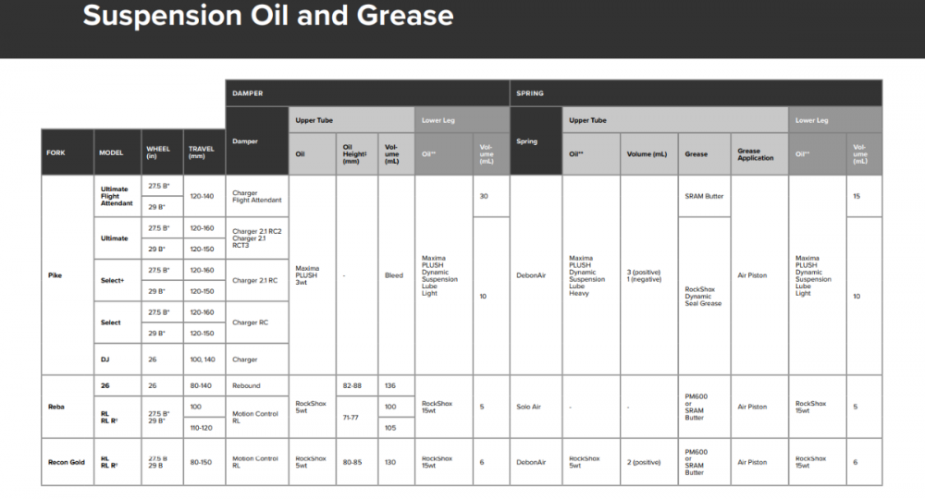Select the DAMPER section header

pyautogui.click(x=367, y=93)
